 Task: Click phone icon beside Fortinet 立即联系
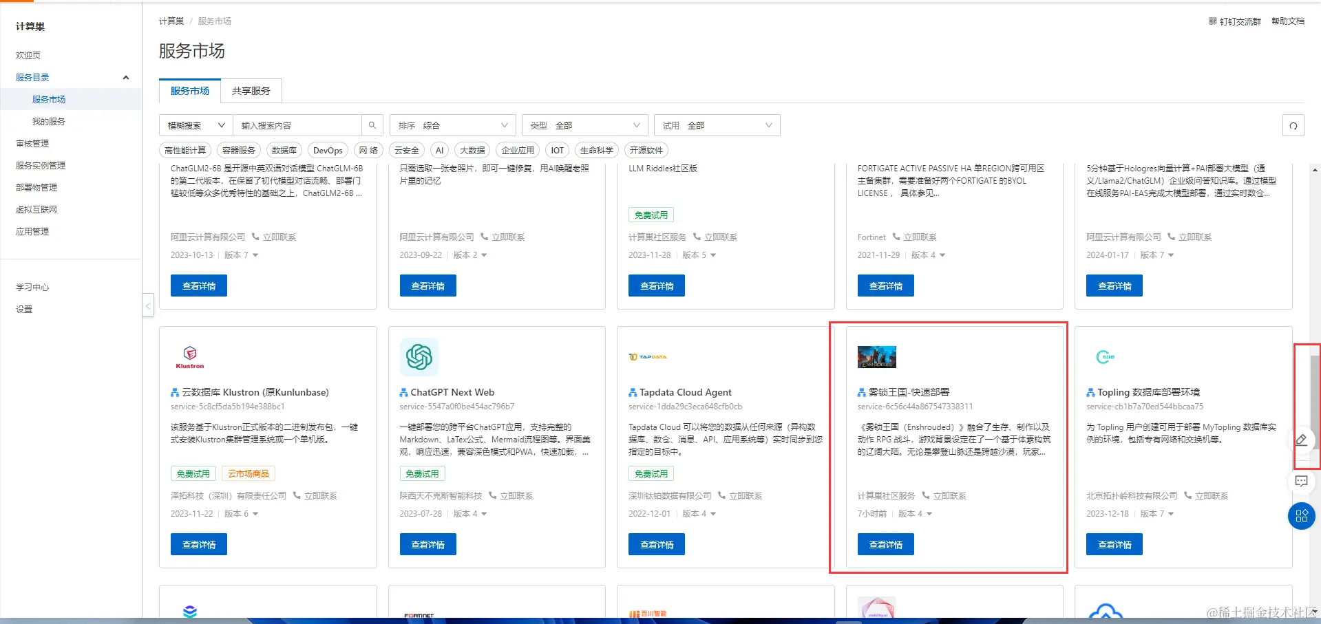(x=896, y=237)
